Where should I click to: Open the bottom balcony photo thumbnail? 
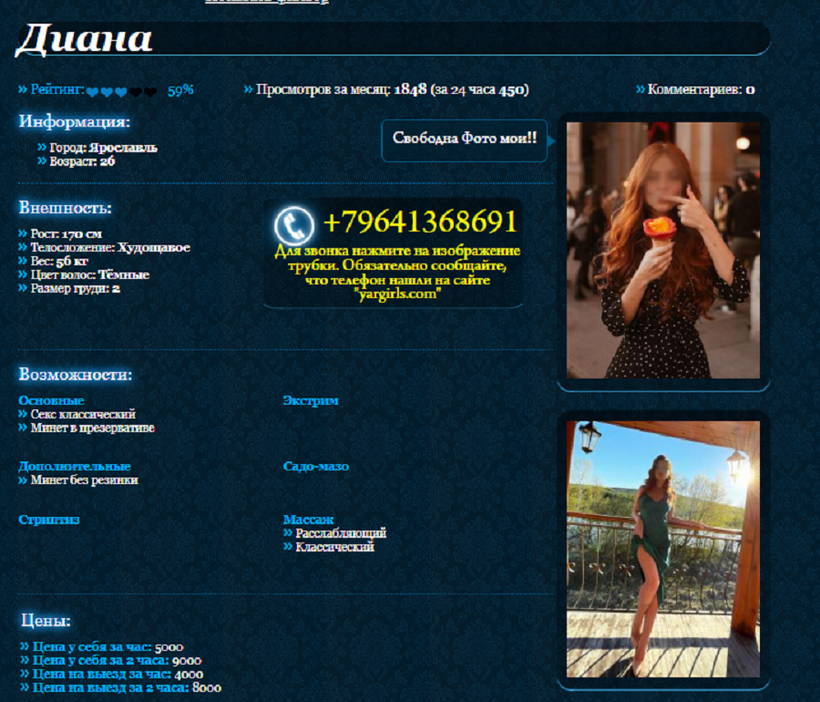pos(662,548)
